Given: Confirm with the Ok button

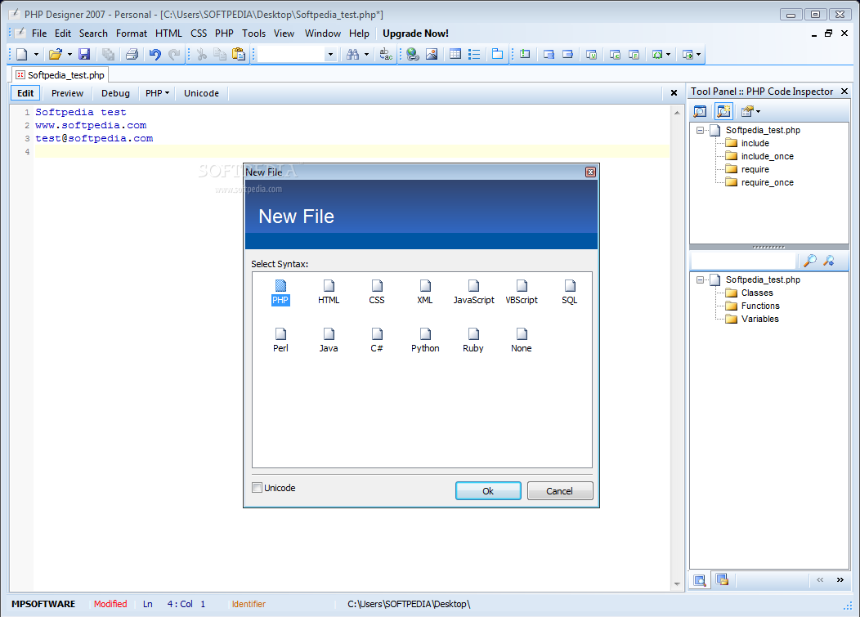Looking at the screenshot, I should [488, 491].
